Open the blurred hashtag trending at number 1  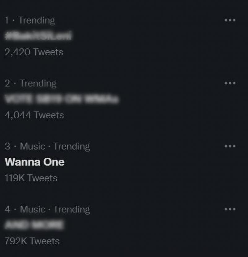pyautogui.click(x=38, y=36)
